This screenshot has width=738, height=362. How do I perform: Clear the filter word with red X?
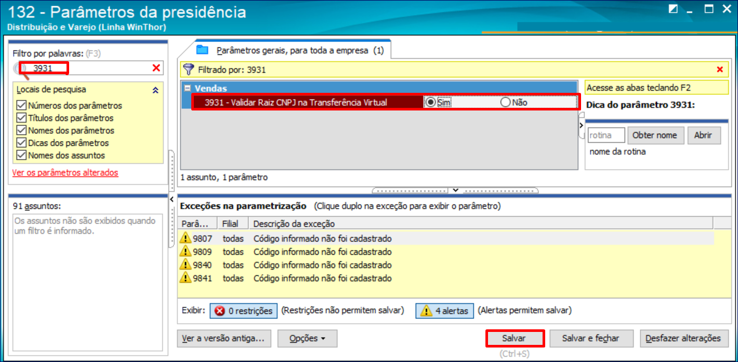point(156,68)
